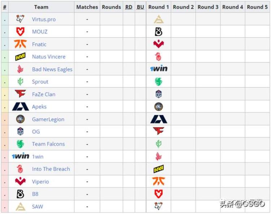Click the Virtus.pro team logo

coord(20,19)
